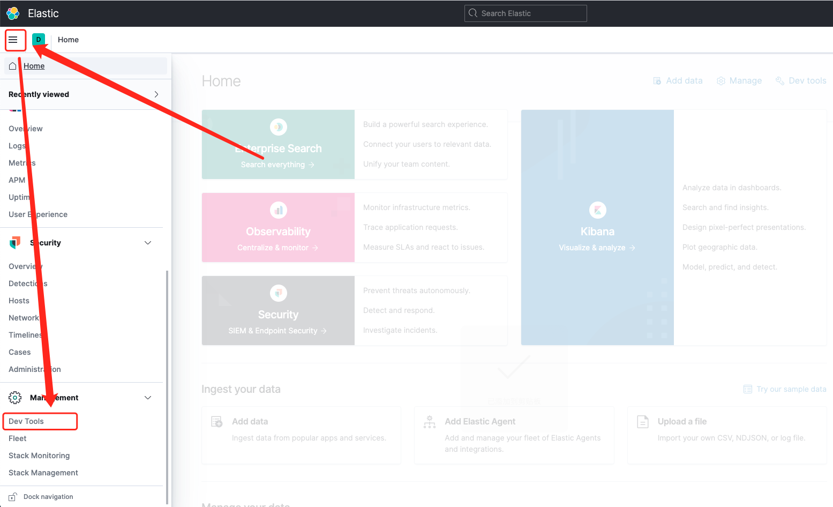Click the Add Elastic Agent icon
This screenshot has height=507, width=833.
429,422
